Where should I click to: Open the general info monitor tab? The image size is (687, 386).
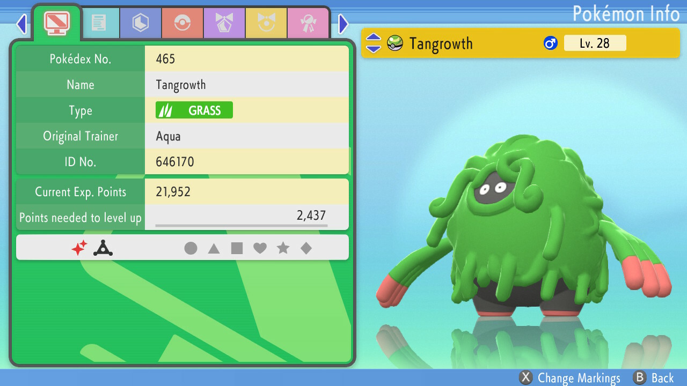(x=56, y=23)
